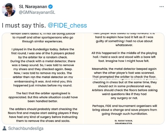Click the line 'guilty of something I had no clue about'
The image size is (167, 133).
coord(124,41)
